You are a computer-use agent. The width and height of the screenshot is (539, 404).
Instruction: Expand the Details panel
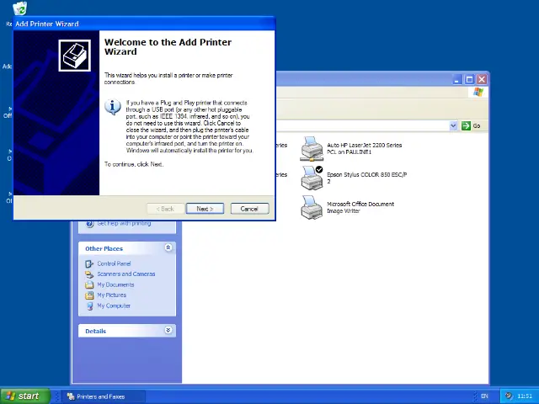(x=168, y=330)
